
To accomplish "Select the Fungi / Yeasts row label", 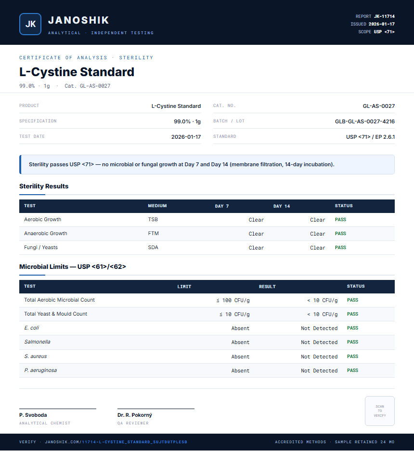I will pyautogui.click(x=41, y=247).
